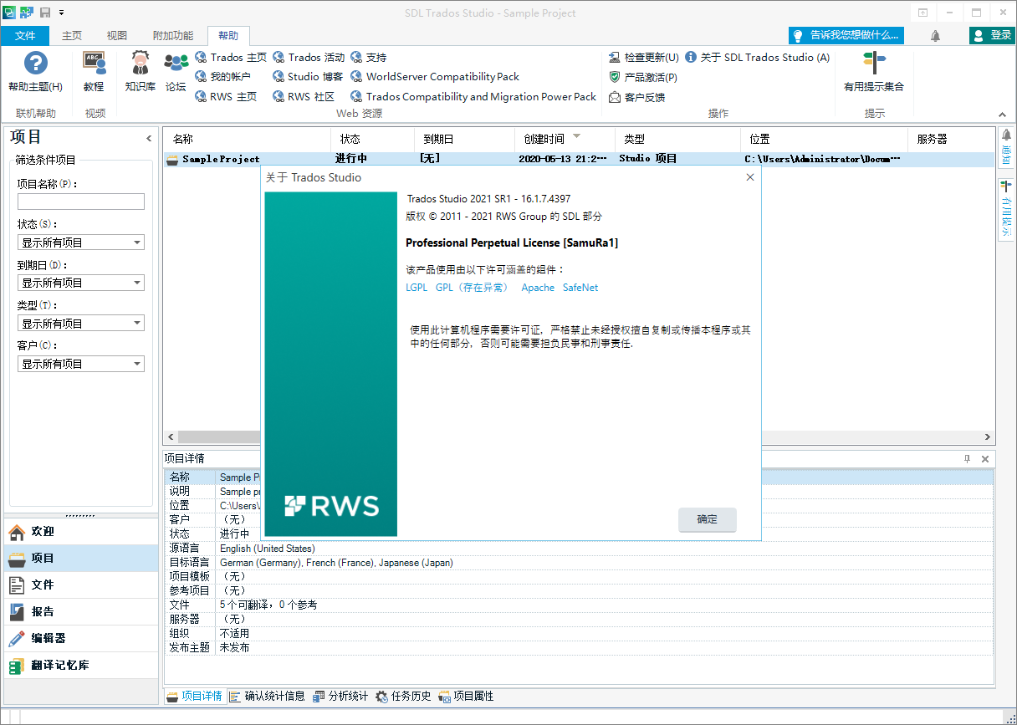This screenshot has width=1017, height=725.
Task: Click the Useful Tips collection (有用提示集合) icon
Action: [874, 64]
